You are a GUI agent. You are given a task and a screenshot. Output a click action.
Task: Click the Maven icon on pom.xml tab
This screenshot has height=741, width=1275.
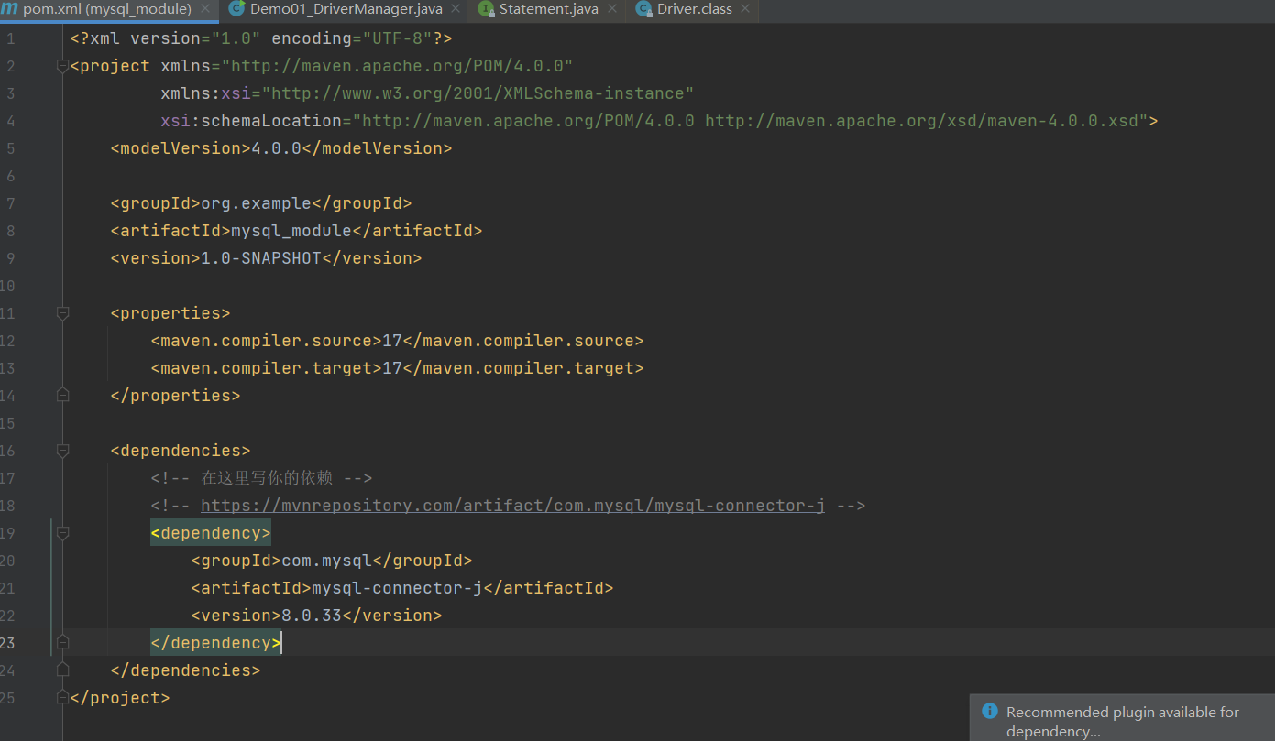(9, 8)
